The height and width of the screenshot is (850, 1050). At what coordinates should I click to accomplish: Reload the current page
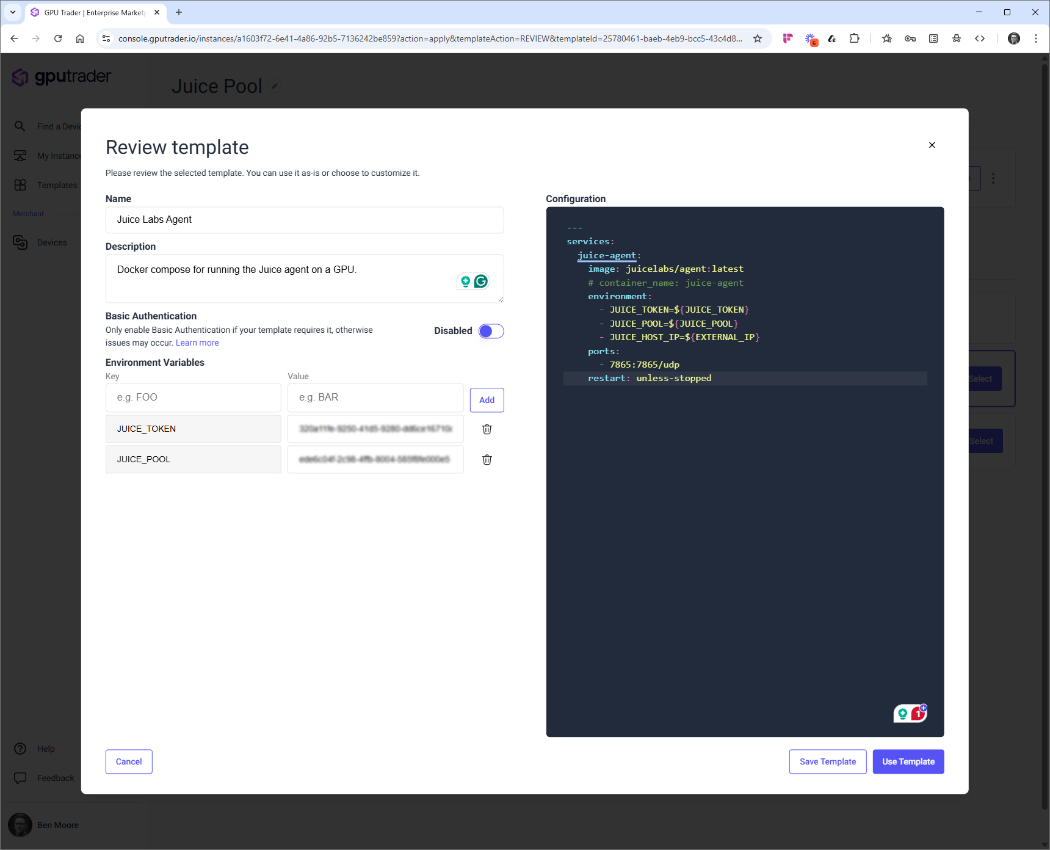(x=58, y=38)
